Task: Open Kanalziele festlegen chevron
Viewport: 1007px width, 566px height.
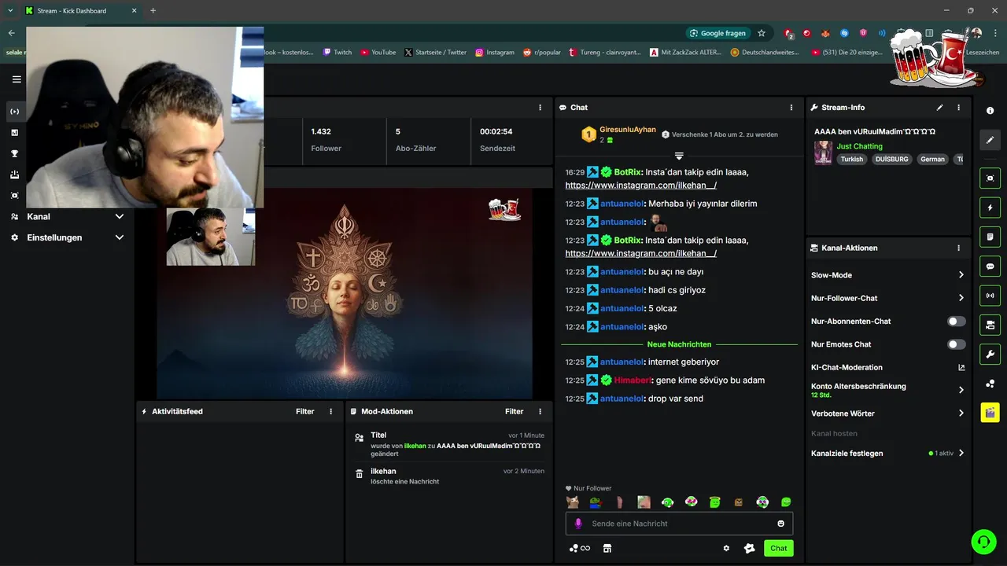Action: pyautogui.click(x=961, y=453)
